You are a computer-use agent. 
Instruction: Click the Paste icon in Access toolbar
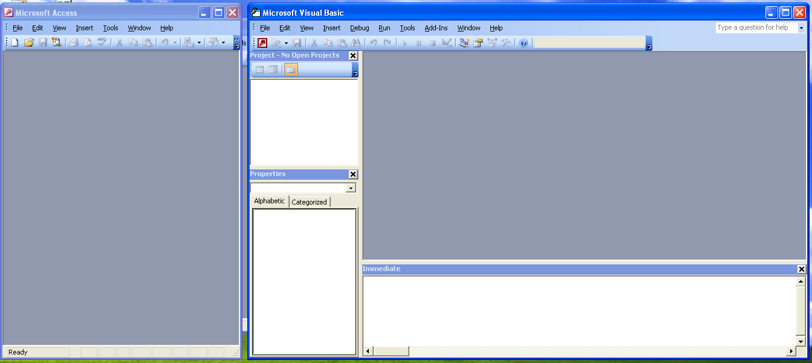click(x=147, y=42)
